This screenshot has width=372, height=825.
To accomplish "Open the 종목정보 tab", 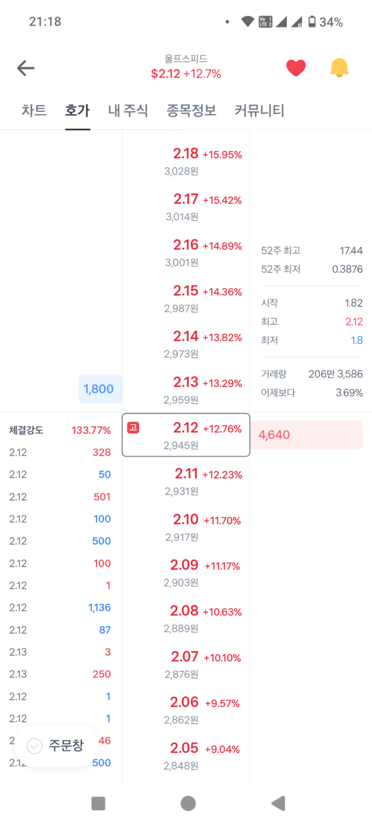I will 191,110.
